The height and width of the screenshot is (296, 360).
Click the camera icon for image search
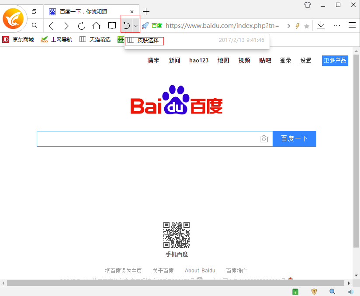[x=264, y=138]
